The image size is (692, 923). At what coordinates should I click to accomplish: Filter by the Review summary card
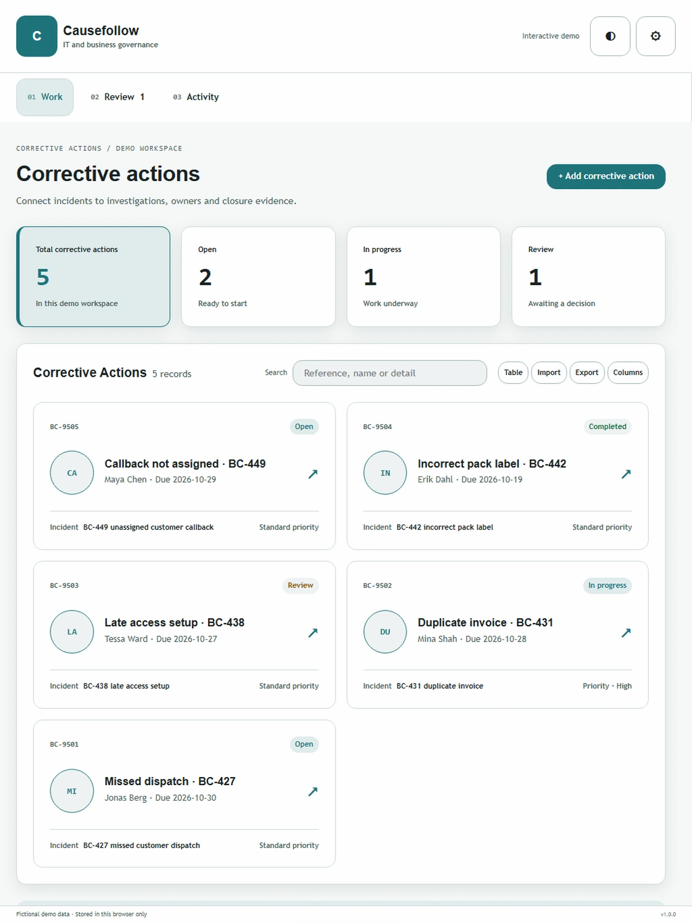588,276
